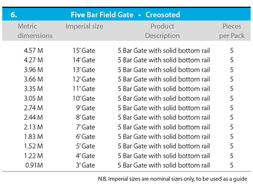This screenshot has width=253, height=188.
Task: Select the 2.44 M dimension
Action: click(34, 117)
